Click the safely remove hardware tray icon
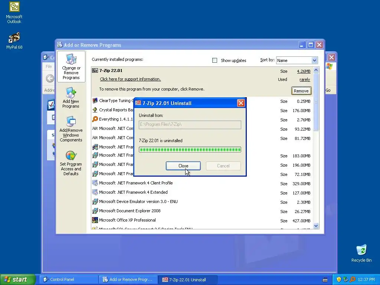 [345, 279]
